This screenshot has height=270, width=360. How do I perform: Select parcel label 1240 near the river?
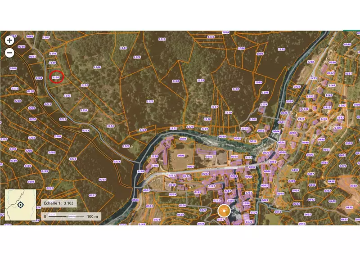[x=310, y=62]
